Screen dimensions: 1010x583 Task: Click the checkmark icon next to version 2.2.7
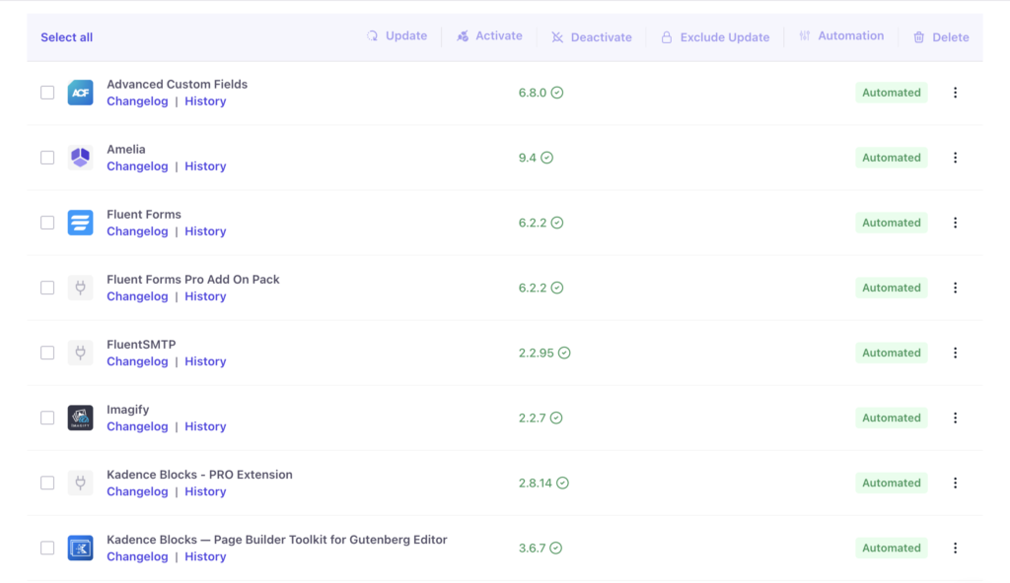coord(556,418)
